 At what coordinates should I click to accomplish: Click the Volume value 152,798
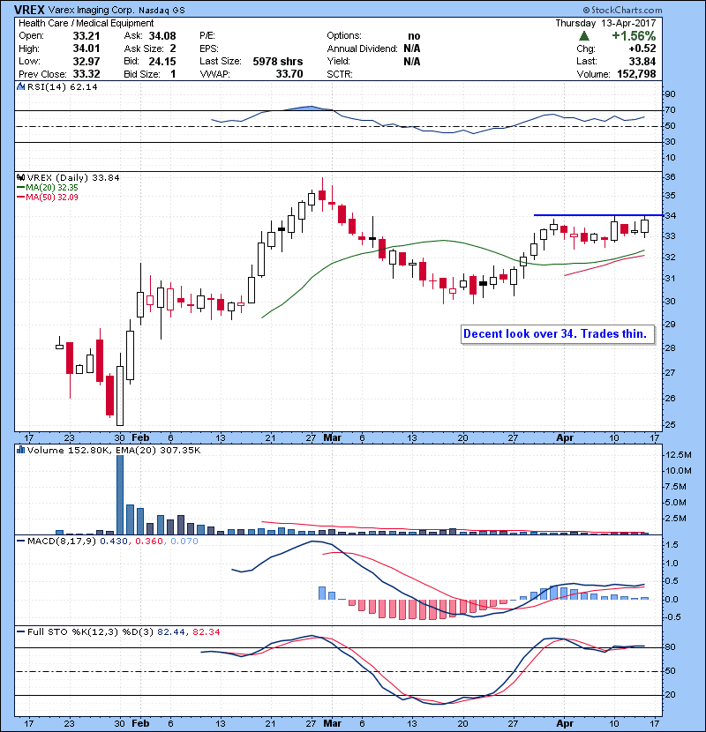tap(636, 74)
